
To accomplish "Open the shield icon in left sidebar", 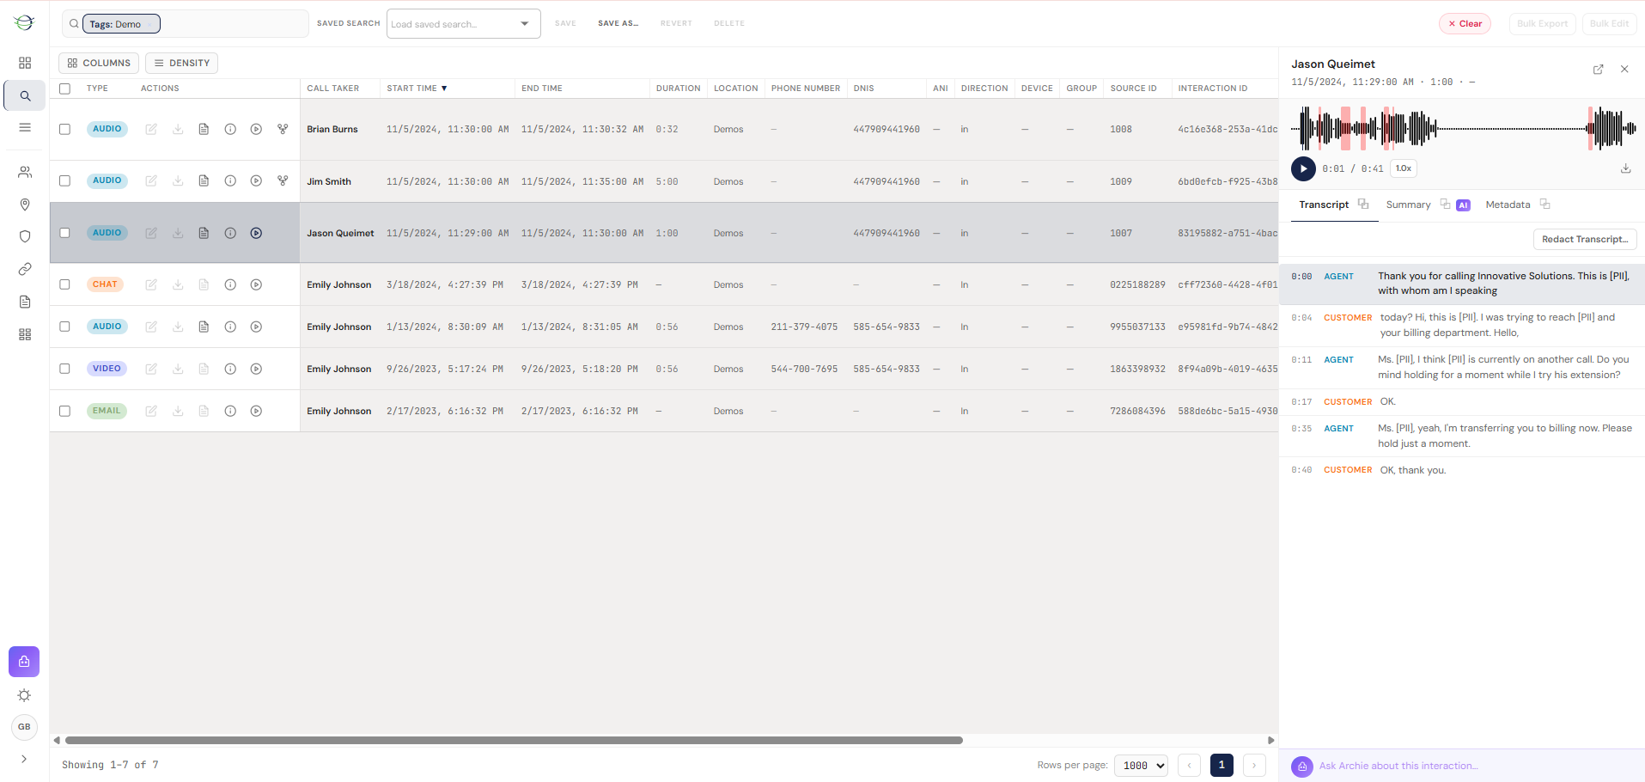I will (25, 236).
